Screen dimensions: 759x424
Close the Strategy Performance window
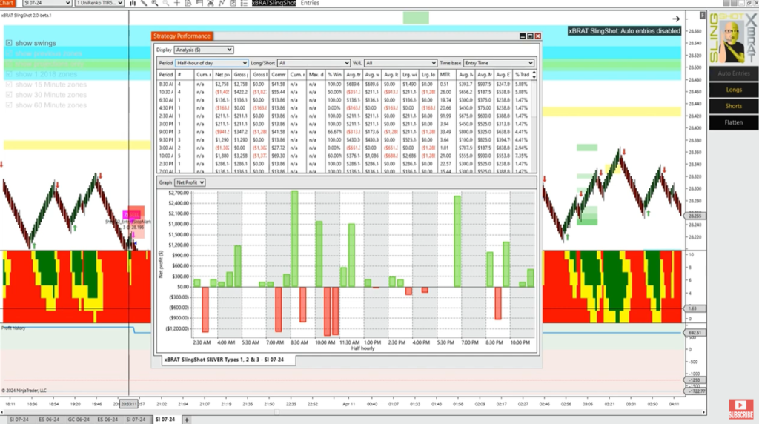538,36
